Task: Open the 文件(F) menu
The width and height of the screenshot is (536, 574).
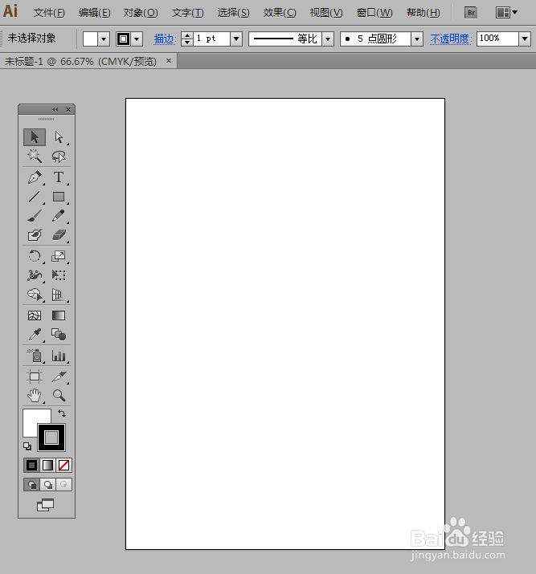Action: [49, 13]
